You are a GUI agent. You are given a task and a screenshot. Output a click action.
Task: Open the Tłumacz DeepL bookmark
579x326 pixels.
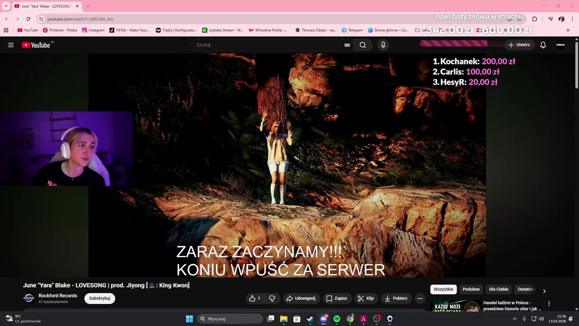point(316,30)
